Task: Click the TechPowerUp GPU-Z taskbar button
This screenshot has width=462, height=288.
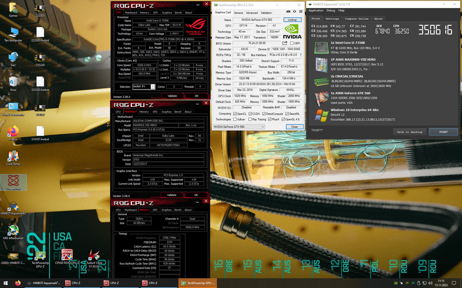Action: click(x=198, y=283)
